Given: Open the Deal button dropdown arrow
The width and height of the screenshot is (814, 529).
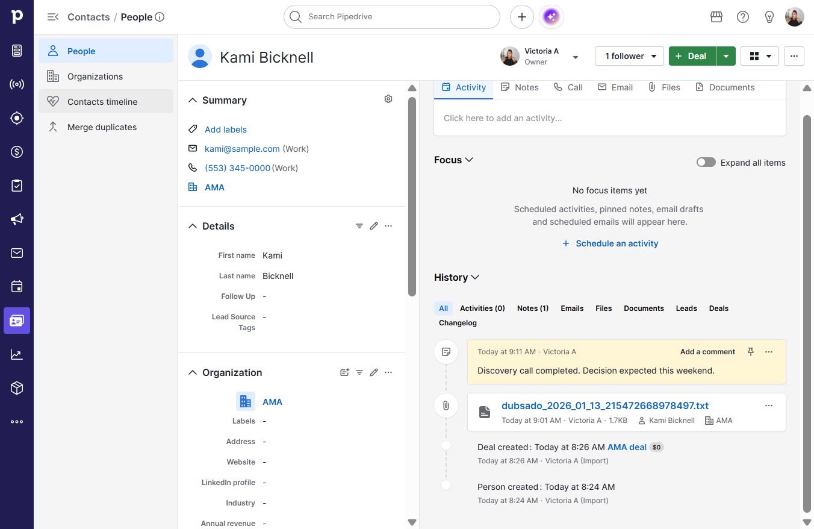Looking at the screenshot, I should pos(726,56).
